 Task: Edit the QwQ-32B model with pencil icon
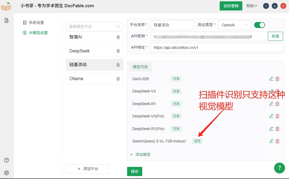[271, 78]
